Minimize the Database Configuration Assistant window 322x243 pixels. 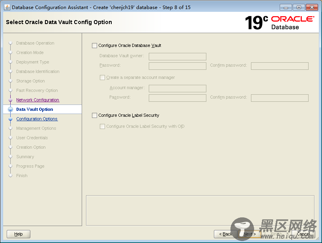(x=286, y=7)
